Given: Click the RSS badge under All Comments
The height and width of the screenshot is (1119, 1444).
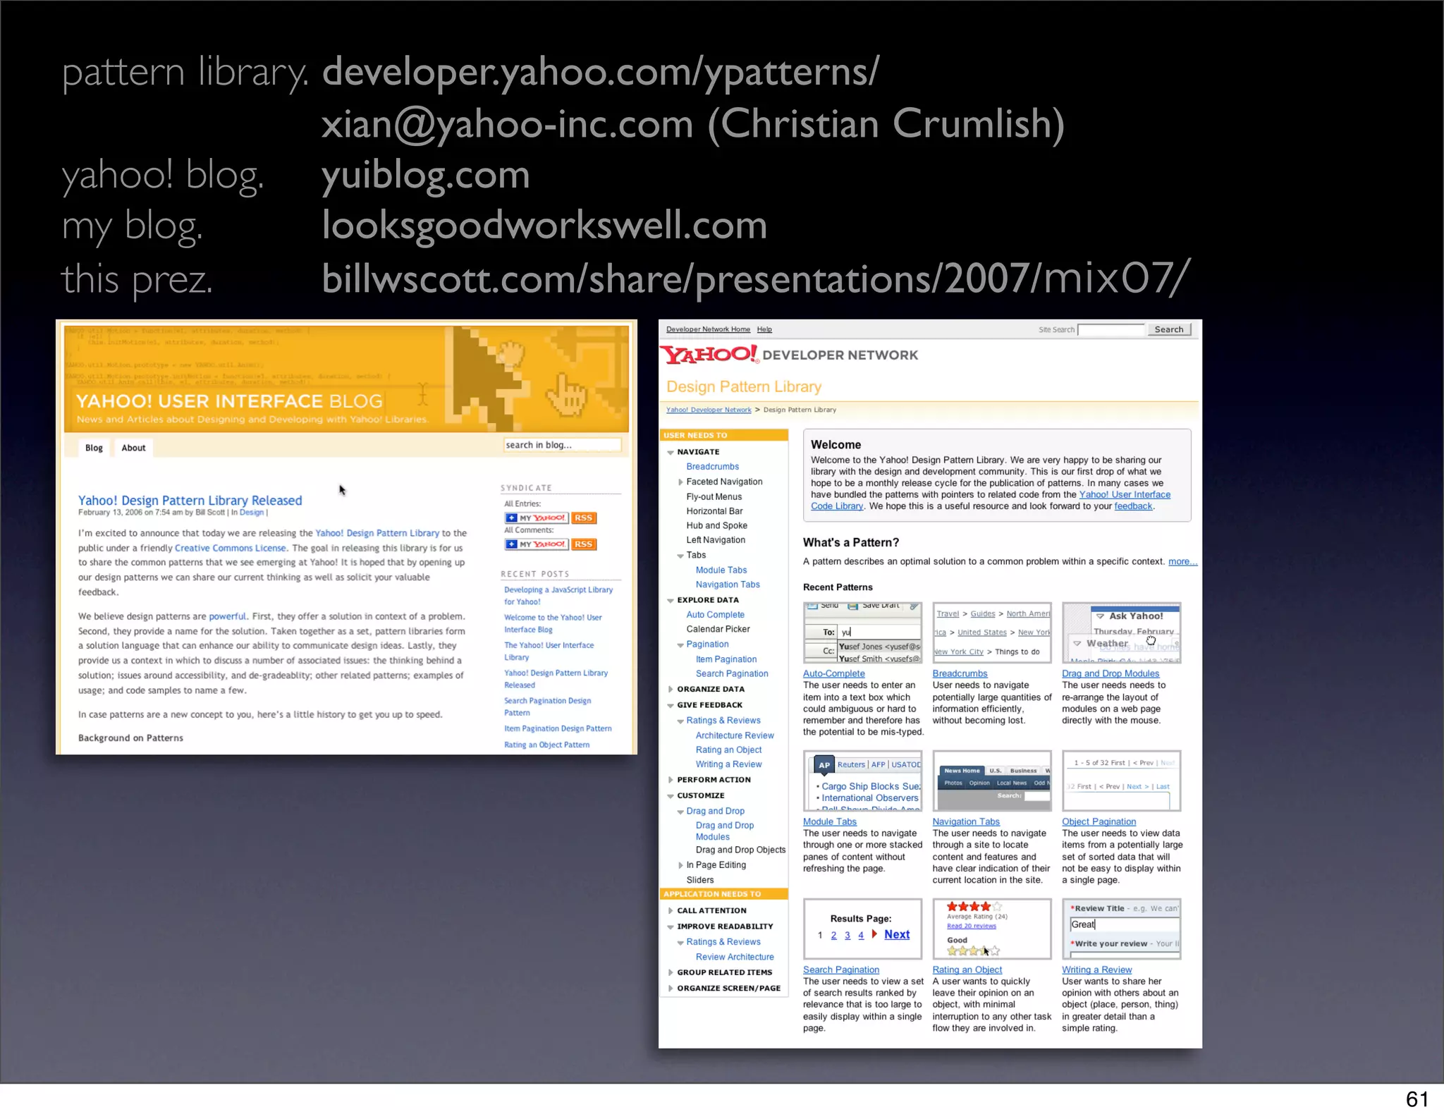Looking at the screenshot, I should click(583, 544).
